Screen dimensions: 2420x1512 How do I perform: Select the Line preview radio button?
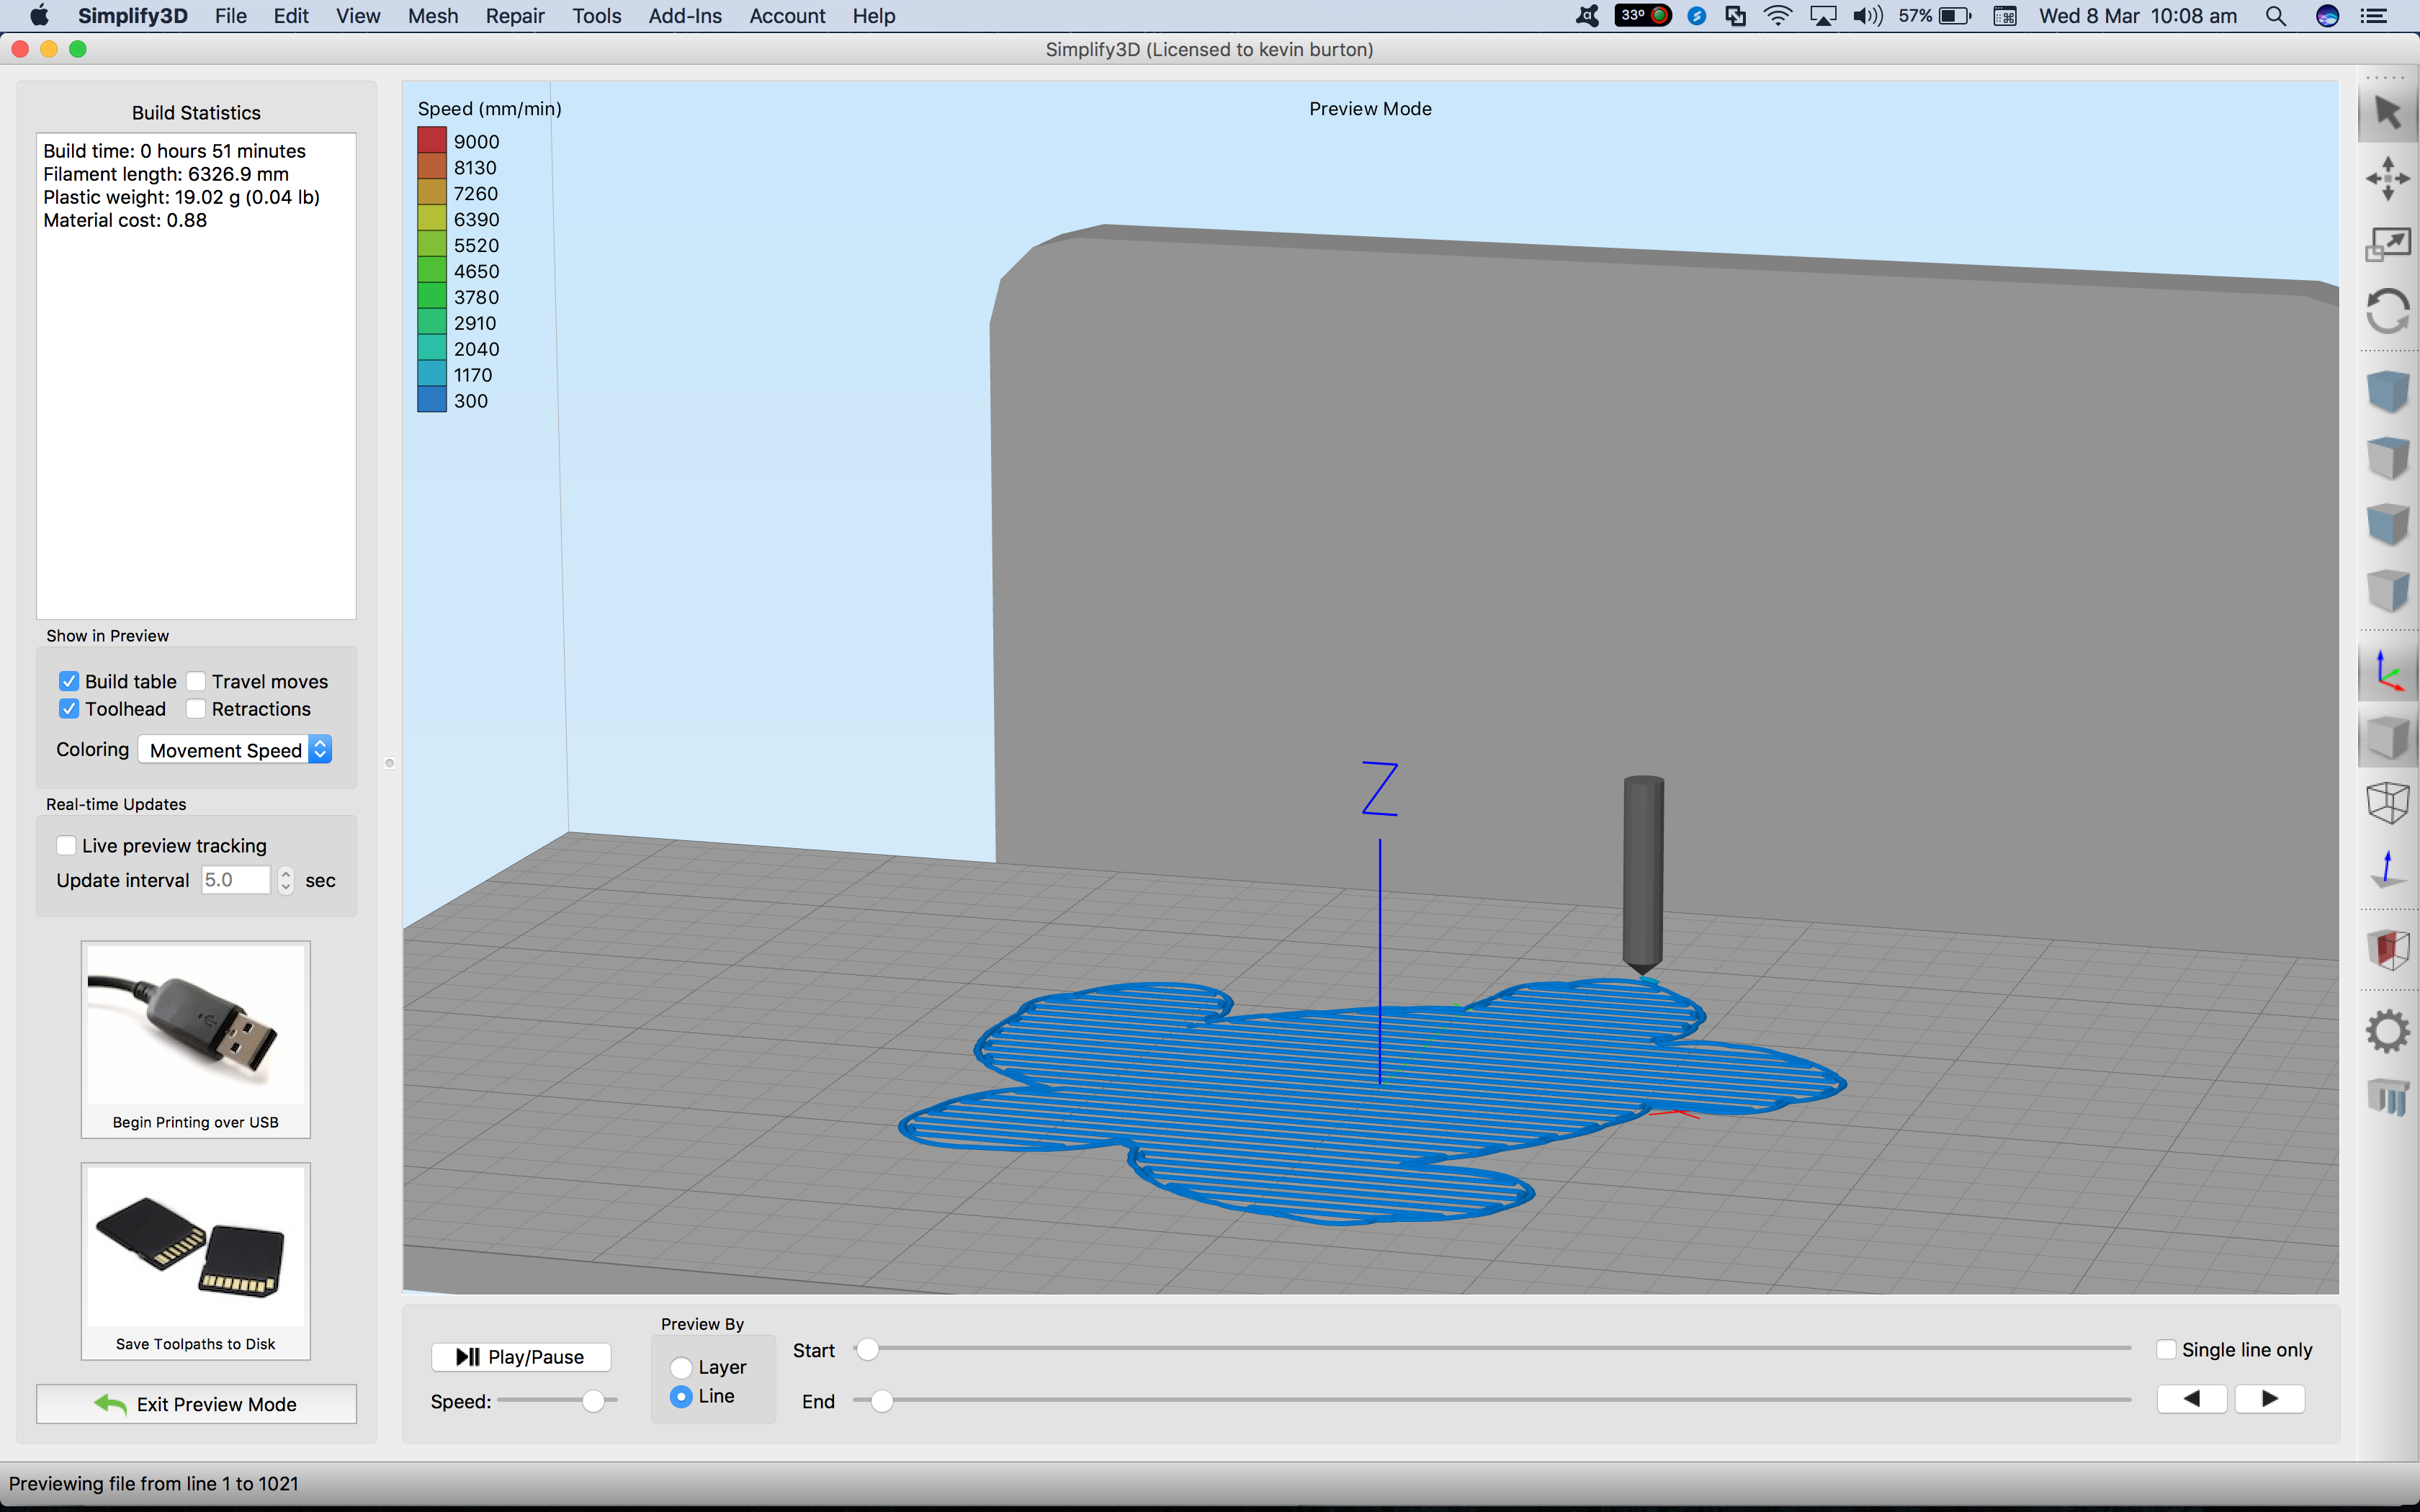tap(681, 1396)
